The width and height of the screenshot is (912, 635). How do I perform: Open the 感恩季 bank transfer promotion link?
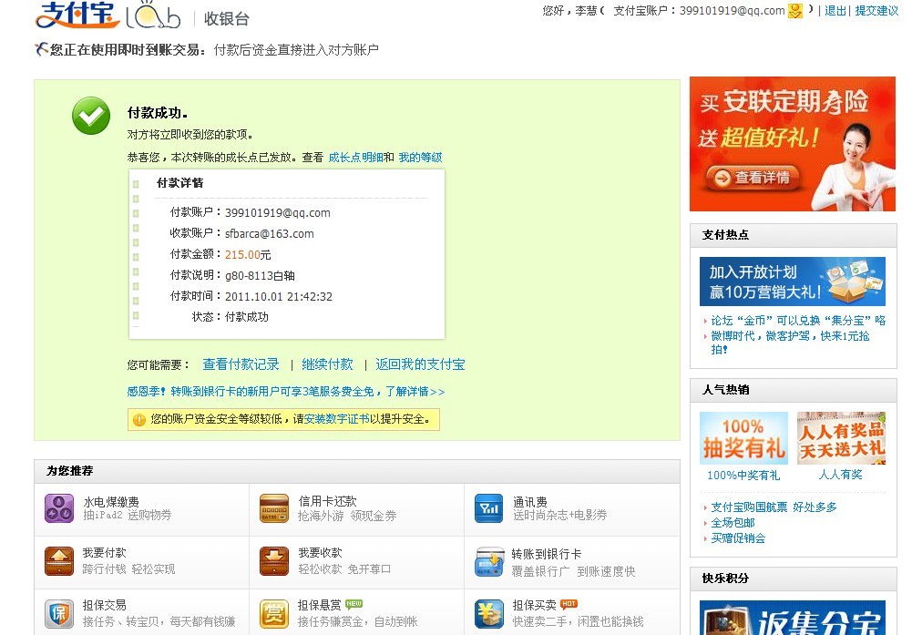(x=286, y=392)
